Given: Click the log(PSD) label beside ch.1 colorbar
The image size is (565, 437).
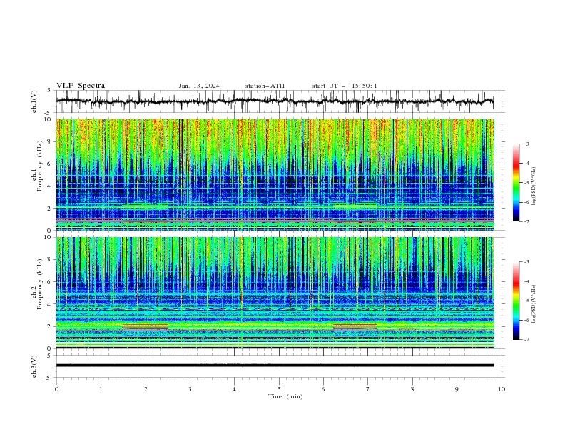Looking at the screenshot, I should (534, 186).
